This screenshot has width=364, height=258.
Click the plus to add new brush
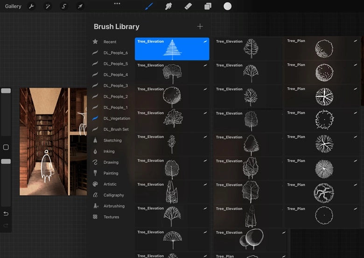point(200,27)
